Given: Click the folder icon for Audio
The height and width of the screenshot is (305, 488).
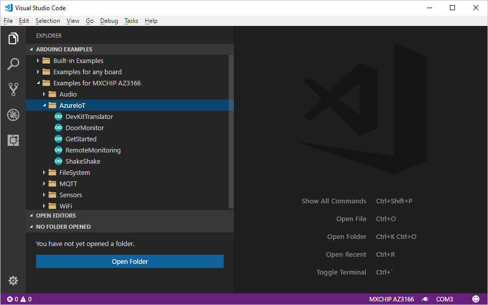Looking at the screenshot, I should tap(52, 95).
